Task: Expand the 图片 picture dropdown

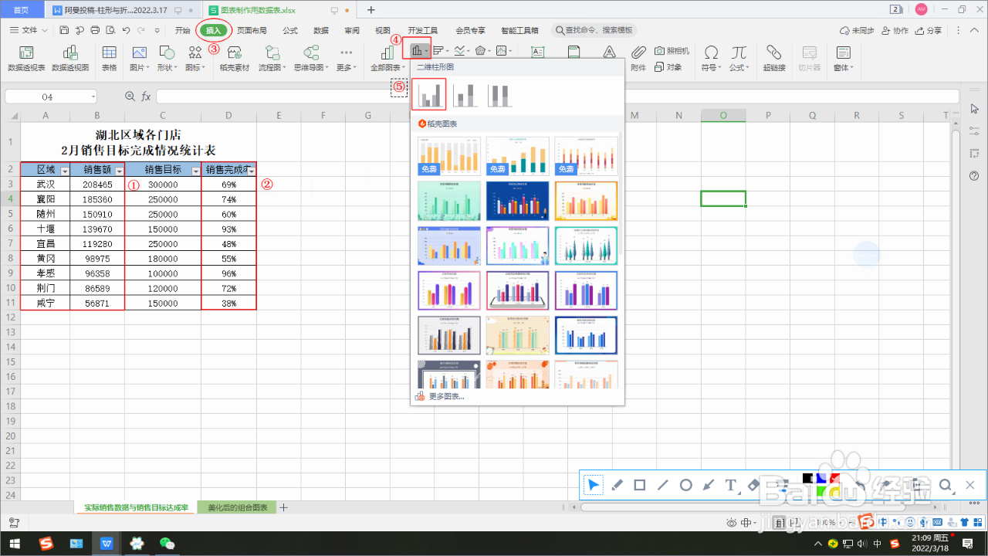Action: [x=139, y=67]
